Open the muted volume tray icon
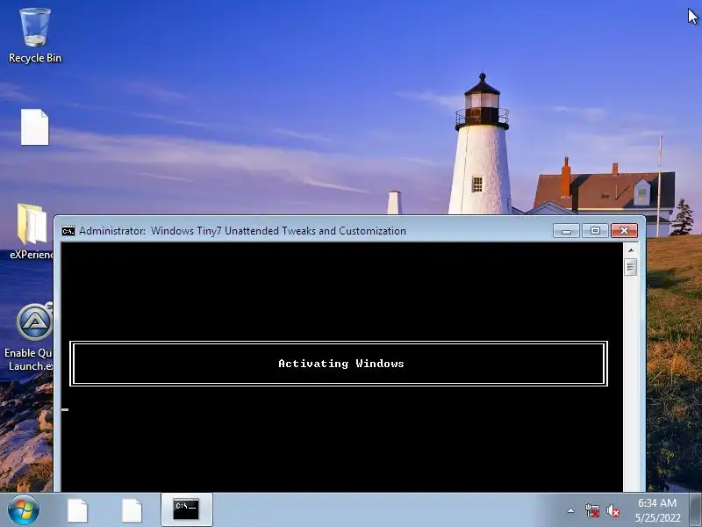Image resolution: width=702 pixels, height=527 pixels. [x=613, y=510]
